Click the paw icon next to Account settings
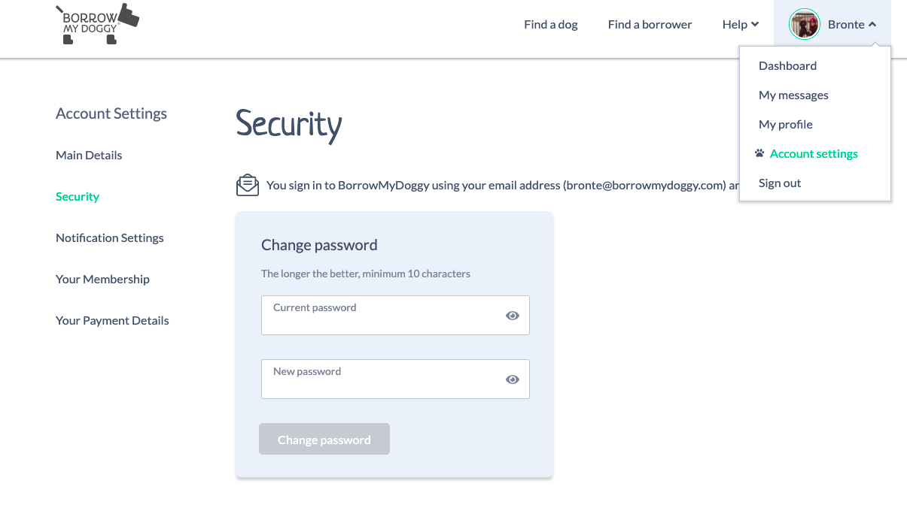The width and height of the screenshot is (907, 505). (x=759, y=153)
